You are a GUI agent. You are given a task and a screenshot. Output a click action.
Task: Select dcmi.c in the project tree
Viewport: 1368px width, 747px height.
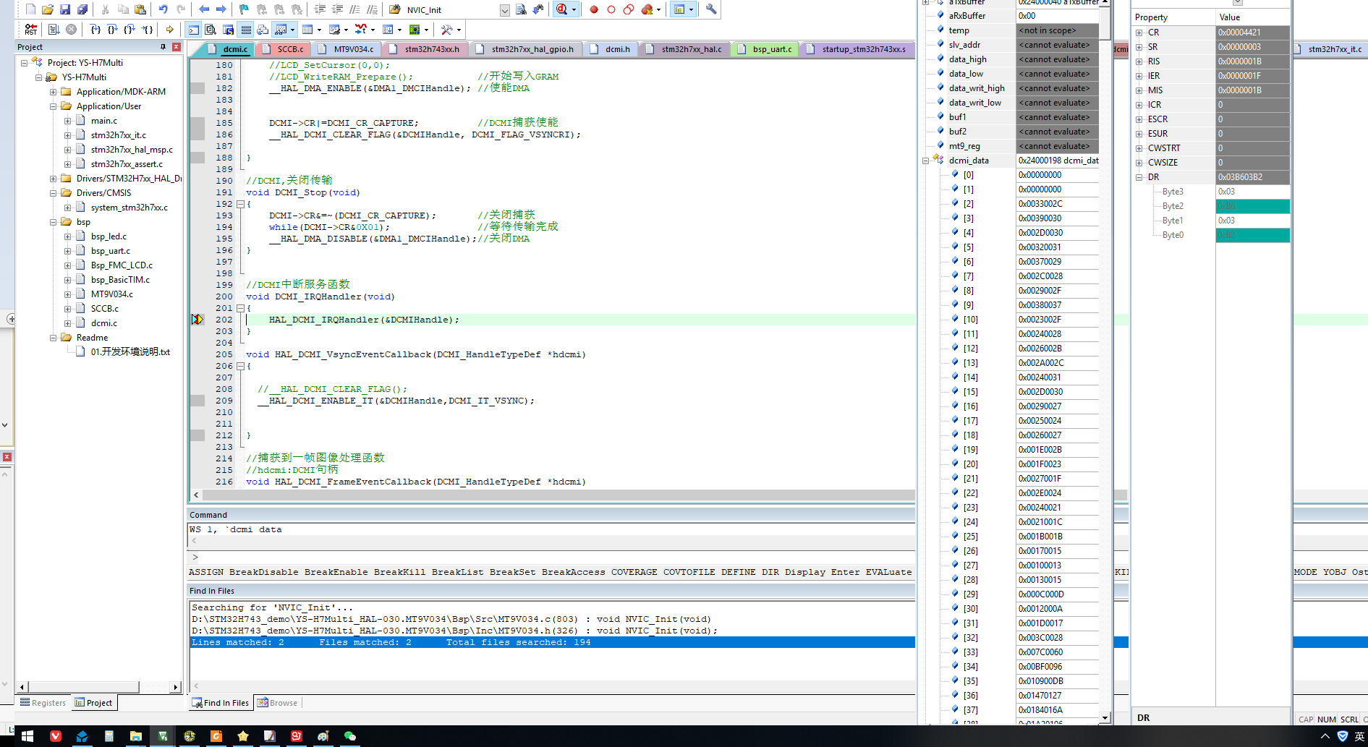(x=104, y=323)
